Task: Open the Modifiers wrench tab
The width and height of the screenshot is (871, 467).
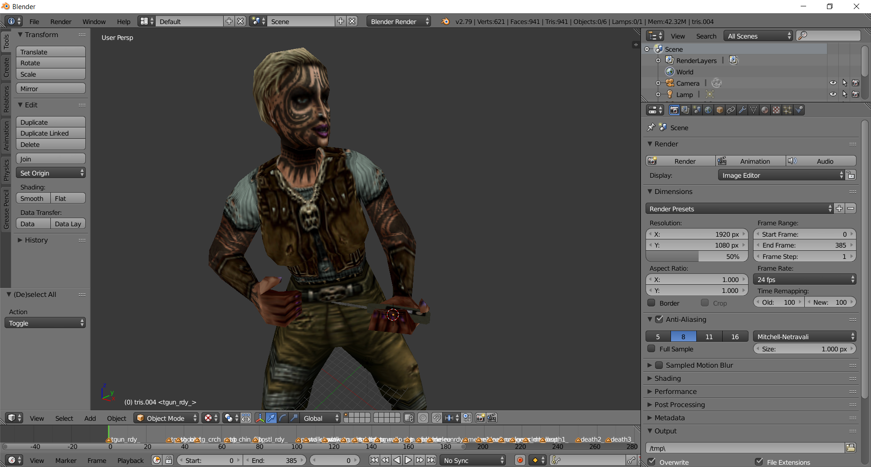Action: click(x=742, y=110)
